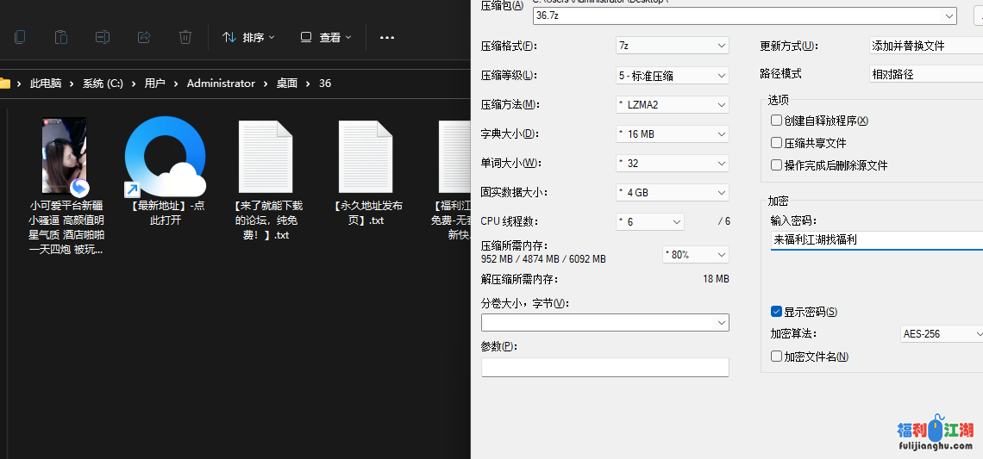983x459 pixels.
Task: Select the 【永久地址发布页】.txt file icon
Action: coord(366,157)
